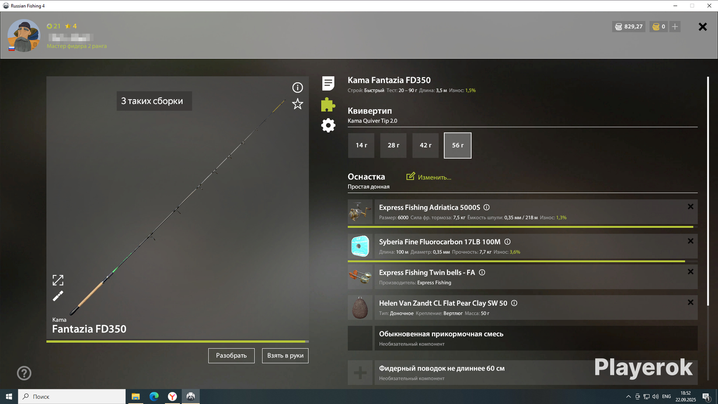Remove the Adriatica 5000S reel
The image size is (718, 404).
[691, 206]
